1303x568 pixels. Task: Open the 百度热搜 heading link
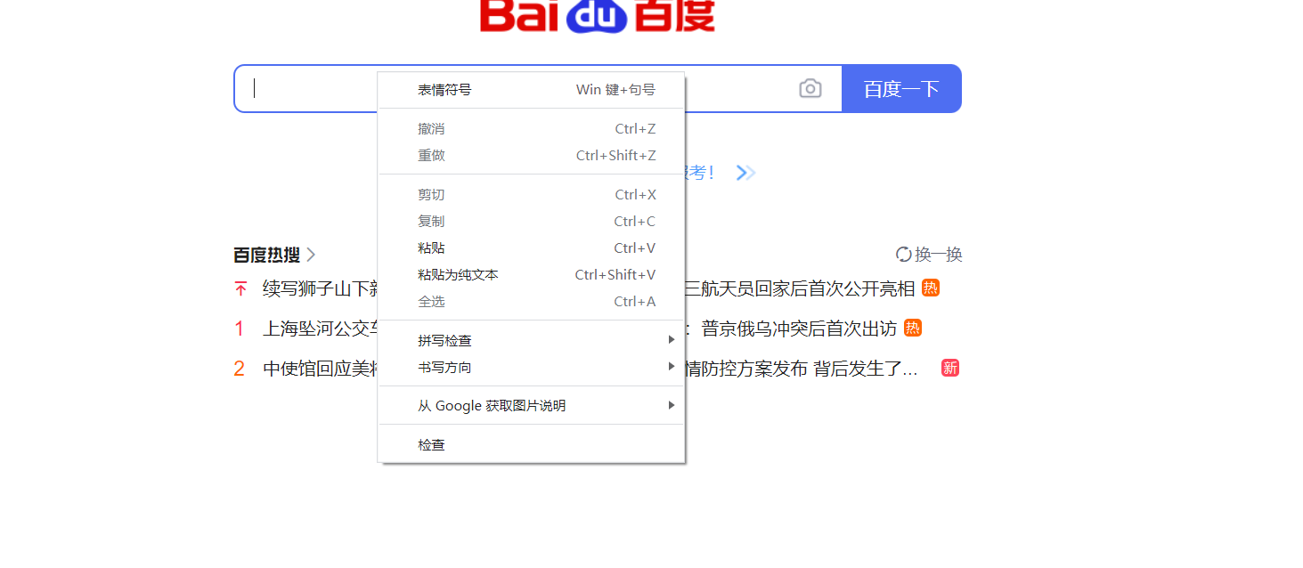click(266, 255)
